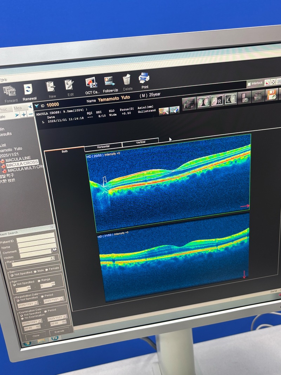Open the OCT Capture tool
The image size is (281, 375).
point(92,84)
